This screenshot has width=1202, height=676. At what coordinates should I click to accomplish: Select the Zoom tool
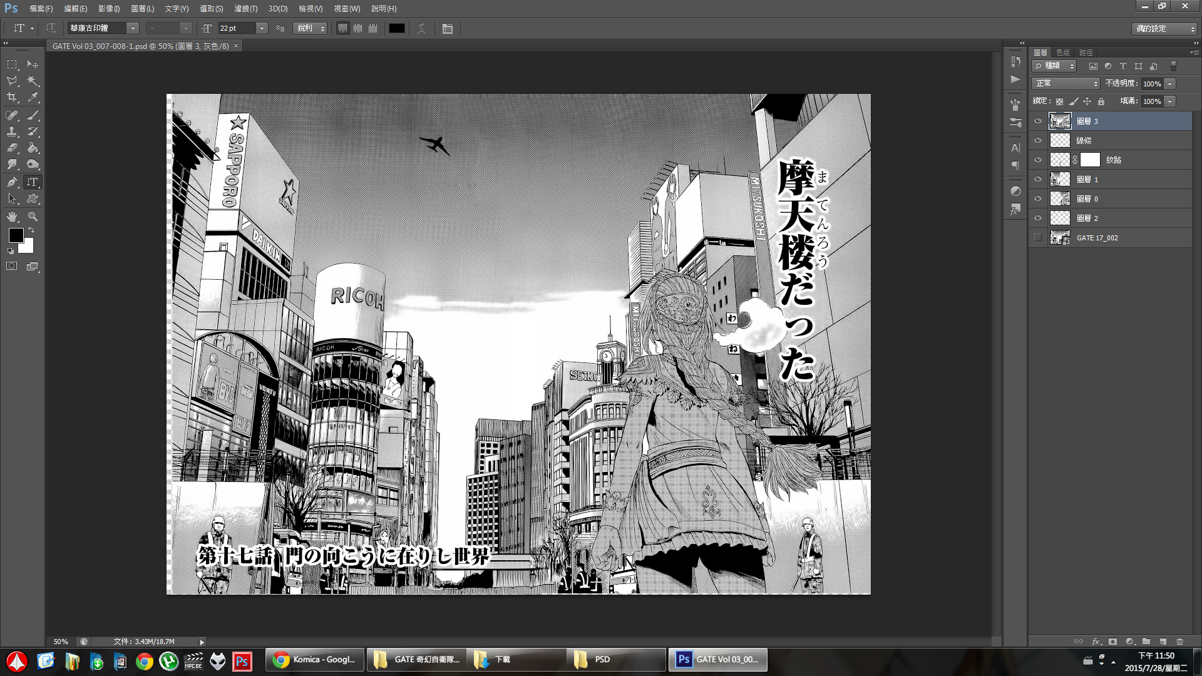point(33,217)
